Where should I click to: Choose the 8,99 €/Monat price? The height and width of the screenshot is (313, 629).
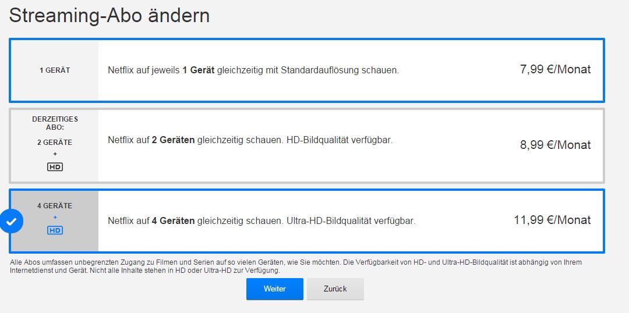coord(555,145)
